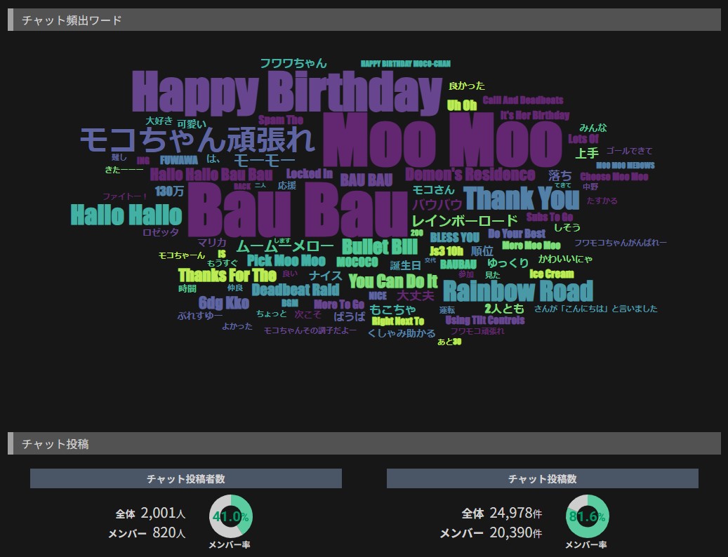Click the 'FUWAWA' word
Viewport: 728px width, 557px height.
tap(179, 161)
